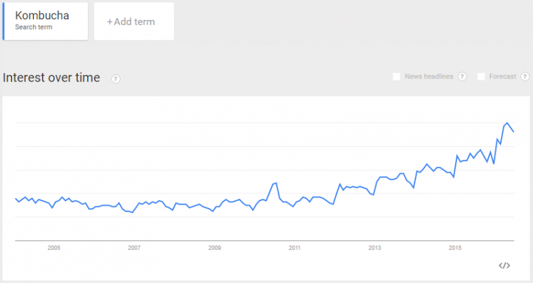Click the 2011 axis label
Screen dimensions: 533x283
[294, 248]
